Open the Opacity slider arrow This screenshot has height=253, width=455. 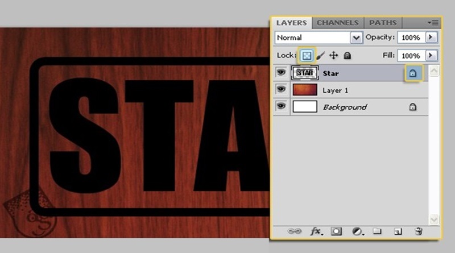click(x=431, y=37)
